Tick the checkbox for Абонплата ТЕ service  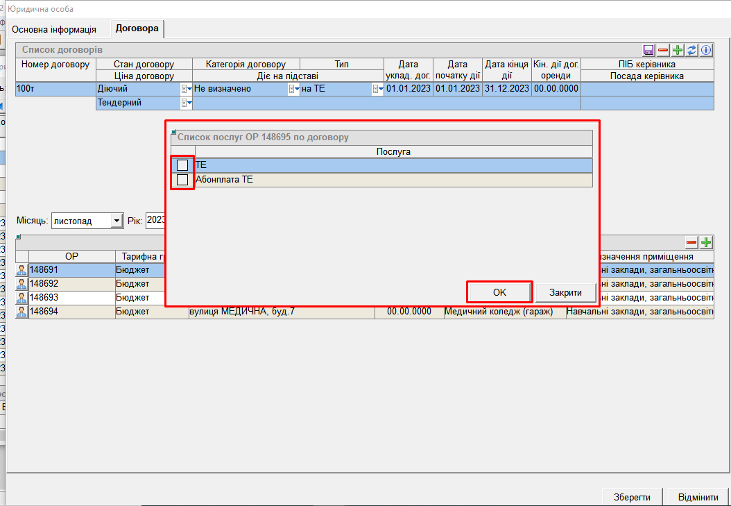pyautogui.click(x=182, y=180)
